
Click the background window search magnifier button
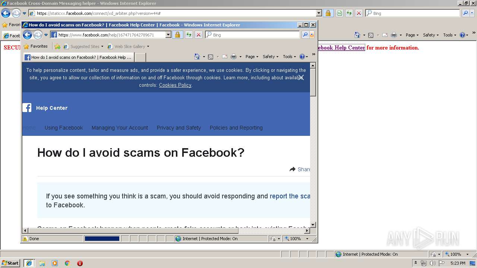pyautogui.click(x=465, y=13)
